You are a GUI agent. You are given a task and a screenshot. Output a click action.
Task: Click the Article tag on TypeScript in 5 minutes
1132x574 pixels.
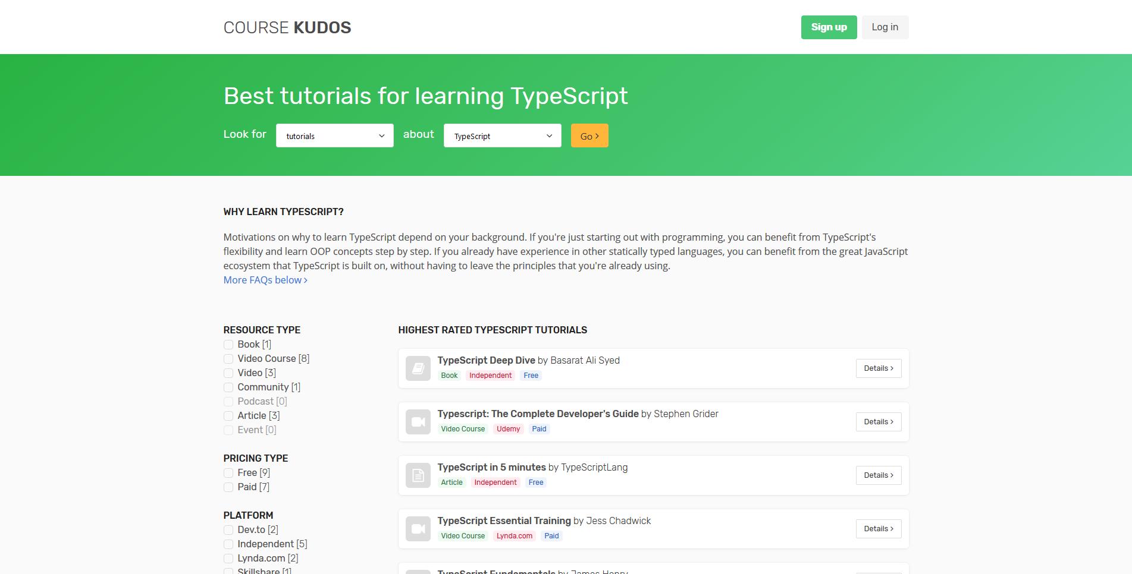click(x=451, y=482)
